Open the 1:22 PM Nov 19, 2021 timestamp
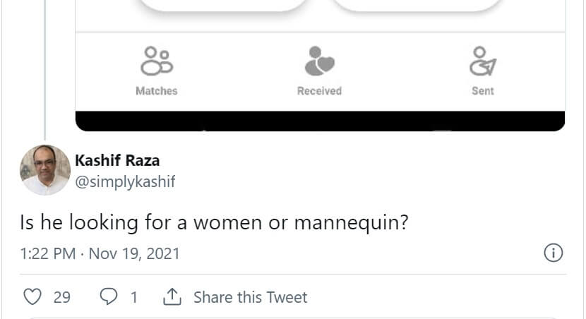This screenshot has height=319, width=586. click(x=100, y=253)
